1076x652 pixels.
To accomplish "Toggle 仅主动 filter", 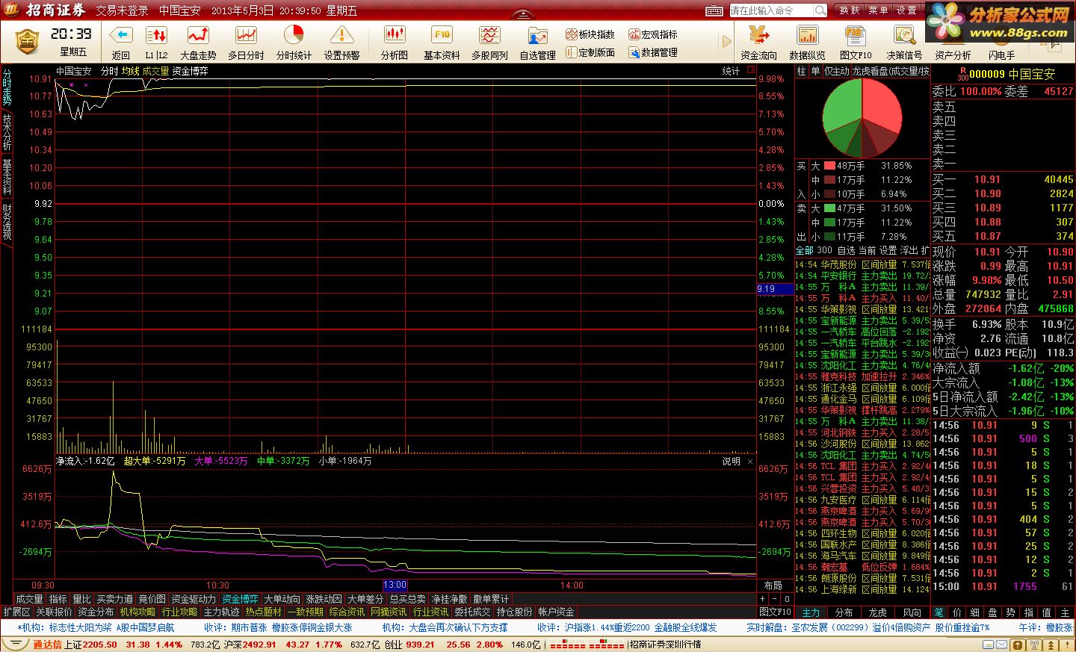I will pyautogui.click(x=837, y=72).
